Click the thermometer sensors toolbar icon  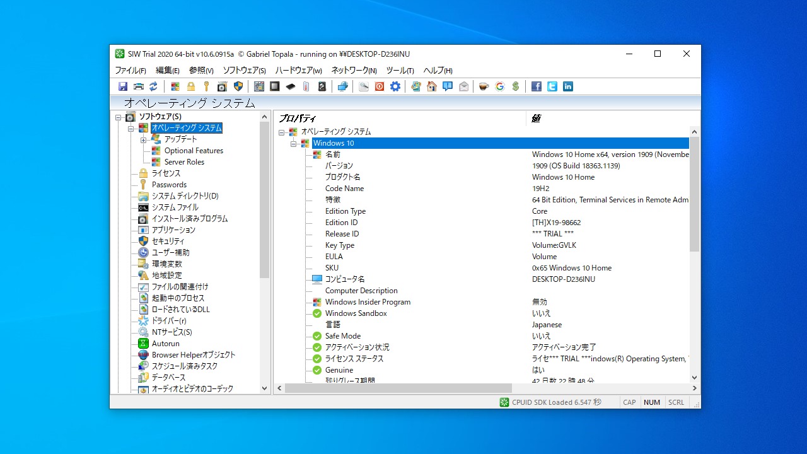point(306,86)
